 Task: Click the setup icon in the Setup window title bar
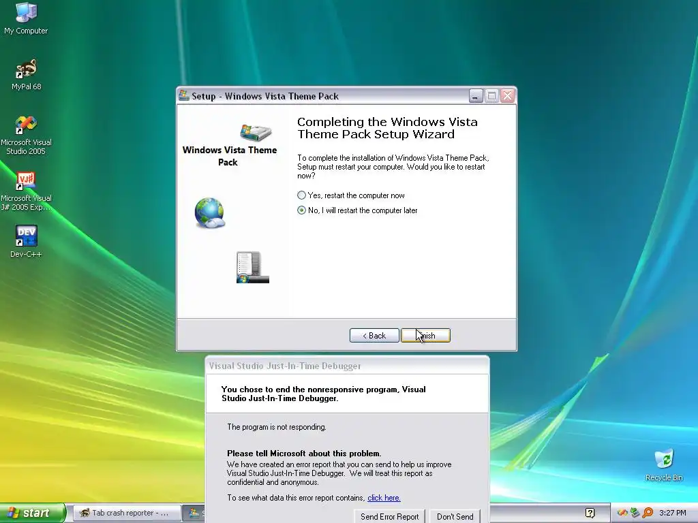(x=183, y=95)
